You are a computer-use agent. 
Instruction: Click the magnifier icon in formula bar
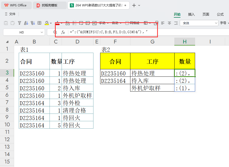click(x=55, y=32)
